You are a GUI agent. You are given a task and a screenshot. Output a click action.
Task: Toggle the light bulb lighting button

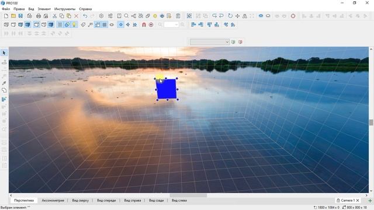click(74, 24)
